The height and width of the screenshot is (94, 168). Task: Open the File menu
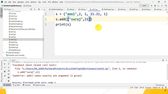pyautogui.click(x=6, y=2)
